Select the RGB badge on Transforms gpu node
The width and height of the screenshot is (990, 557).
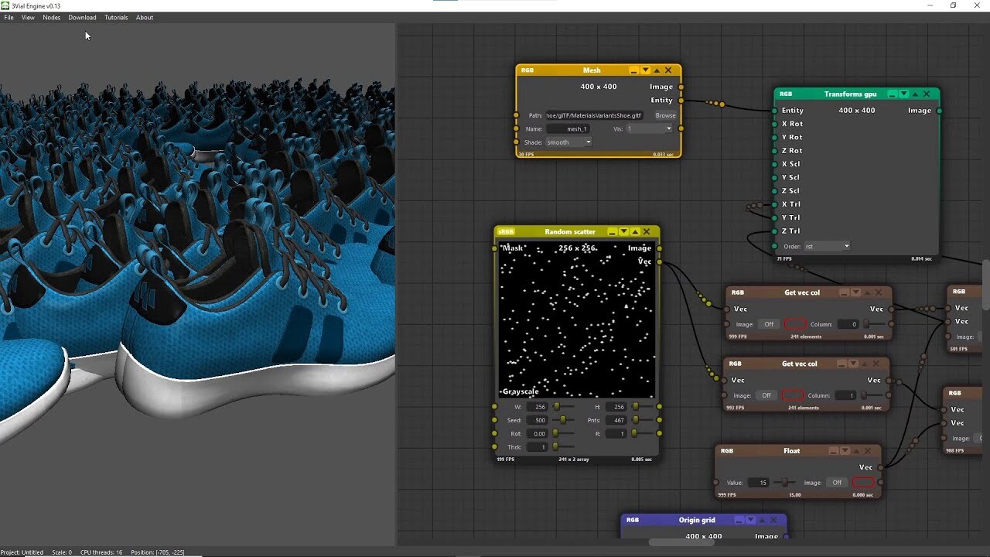[x=786, y=94]
